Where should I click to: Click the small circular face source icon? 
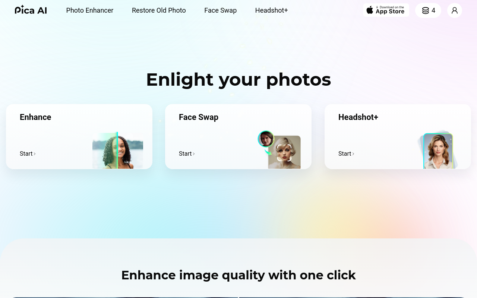pyautogui.click(x=266, y=139)
